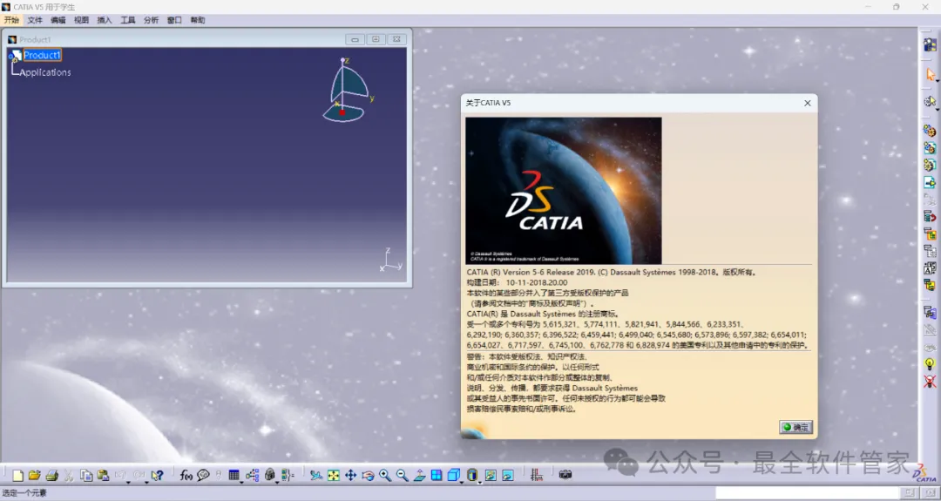Select the orange Select arrow tool
Image resolution: width=941 pixels, height=501 pixels.
(930, 74)
